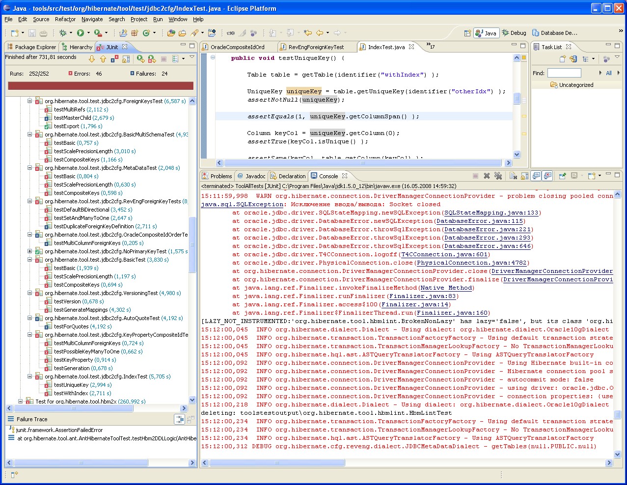Open the Refactor menu

tap(65, 19)
